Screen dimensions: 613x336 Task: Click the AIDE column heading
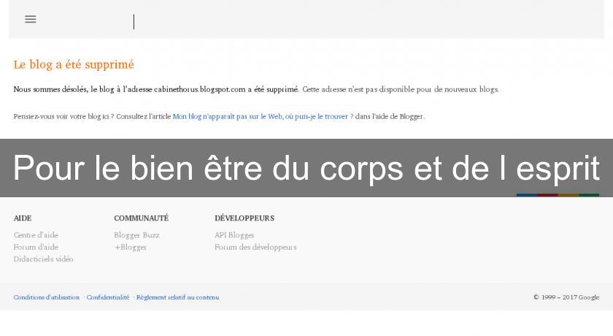tap(23, 218)
